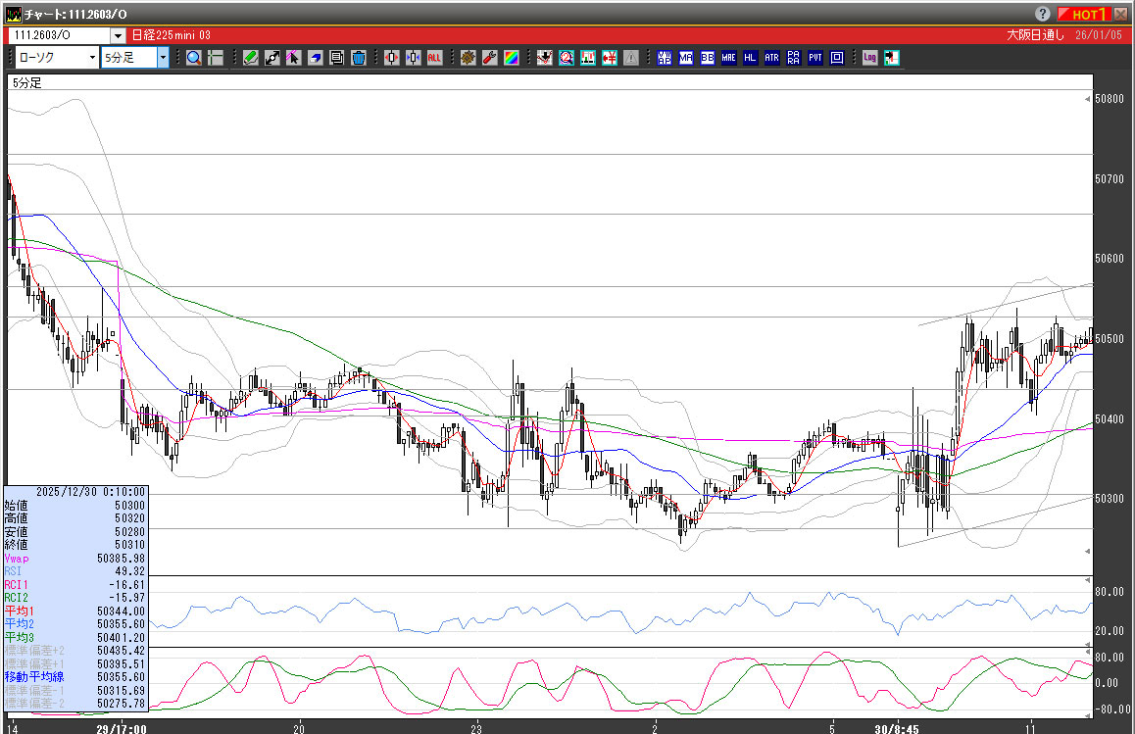Toggle the Log scale button
1135x734 pixels.
[869, 58]
